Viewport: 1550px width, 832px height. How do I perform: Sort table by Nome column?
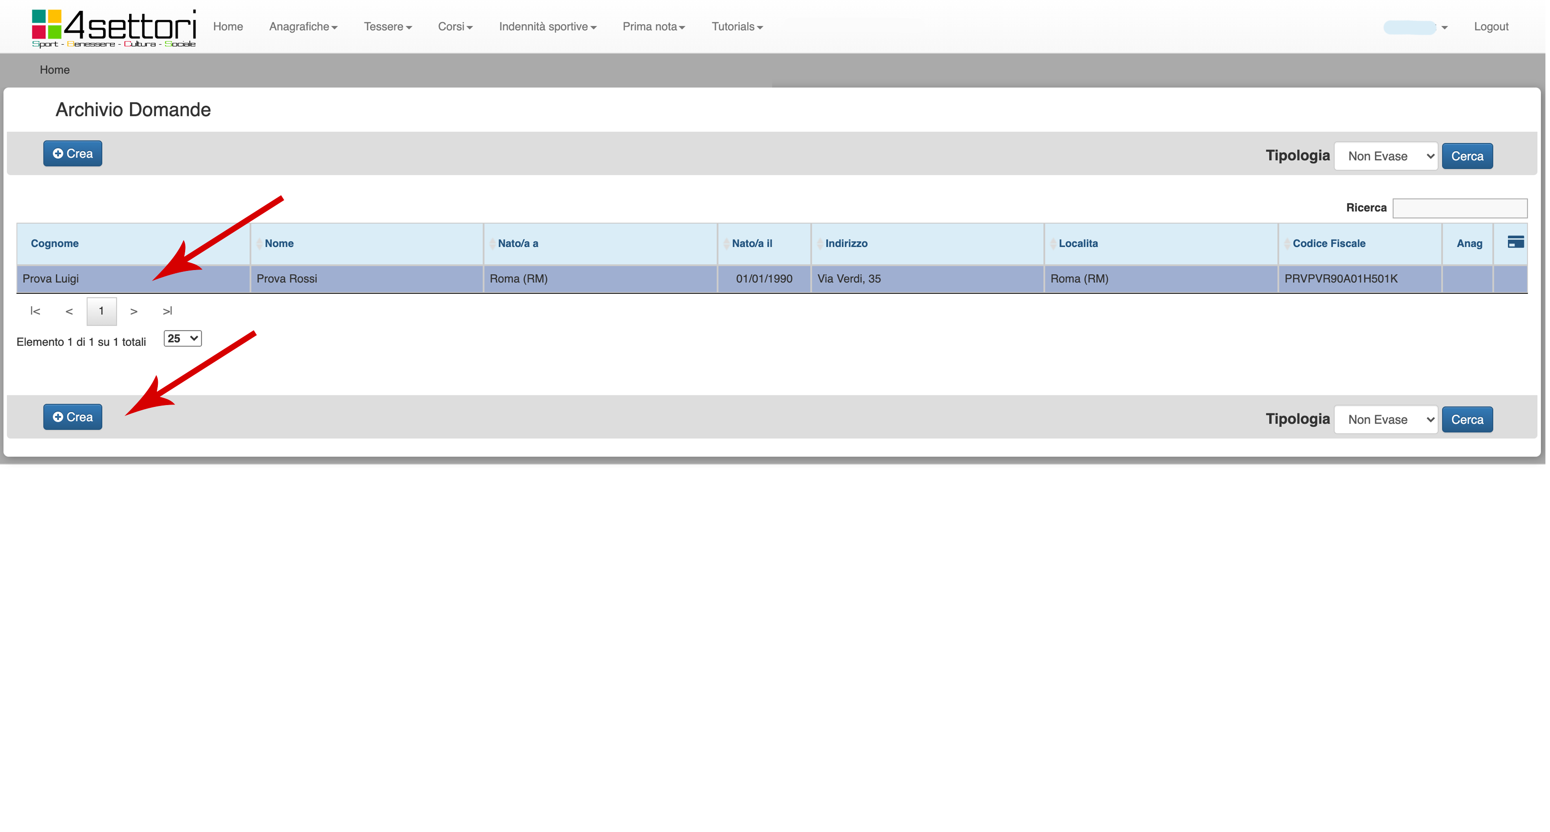[x=279, y=244]
